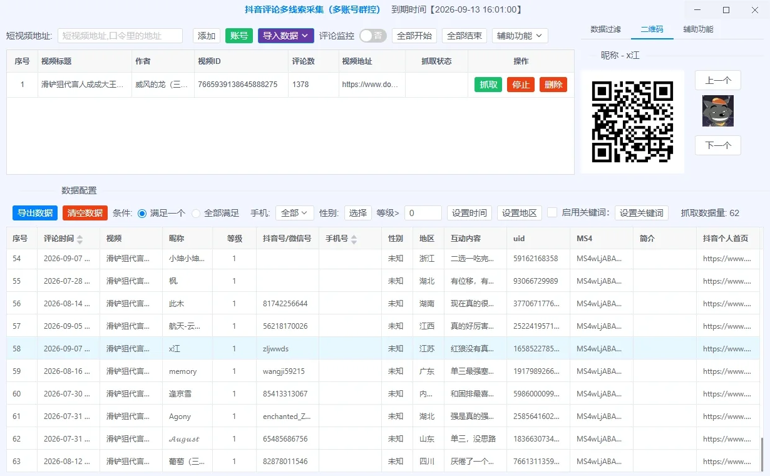770x476 pixels.
Task: Minimize the application window
Action: coord(698,10)
